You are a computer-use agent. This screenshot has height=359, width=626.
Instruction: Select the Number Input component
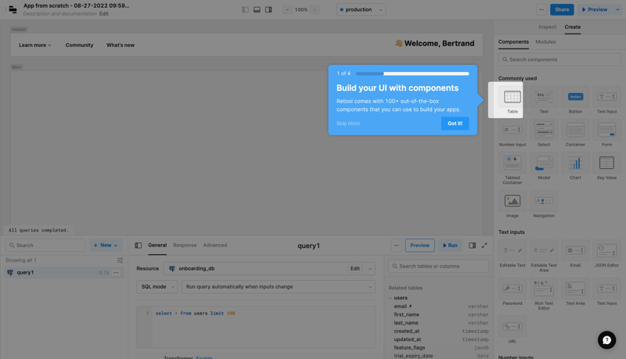click(513, 133)
